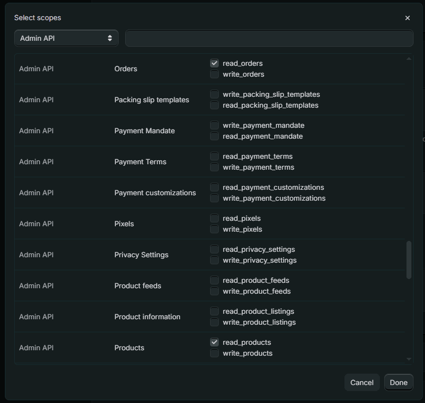Image resolution: width=425 pixels, height=403 pixels.
Task: Close the Select scopes dialog
Action: (x=407, y=18)
